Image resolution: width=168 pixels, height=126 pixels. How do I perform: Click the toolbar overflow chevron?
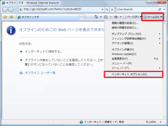(x=165, y=15)
